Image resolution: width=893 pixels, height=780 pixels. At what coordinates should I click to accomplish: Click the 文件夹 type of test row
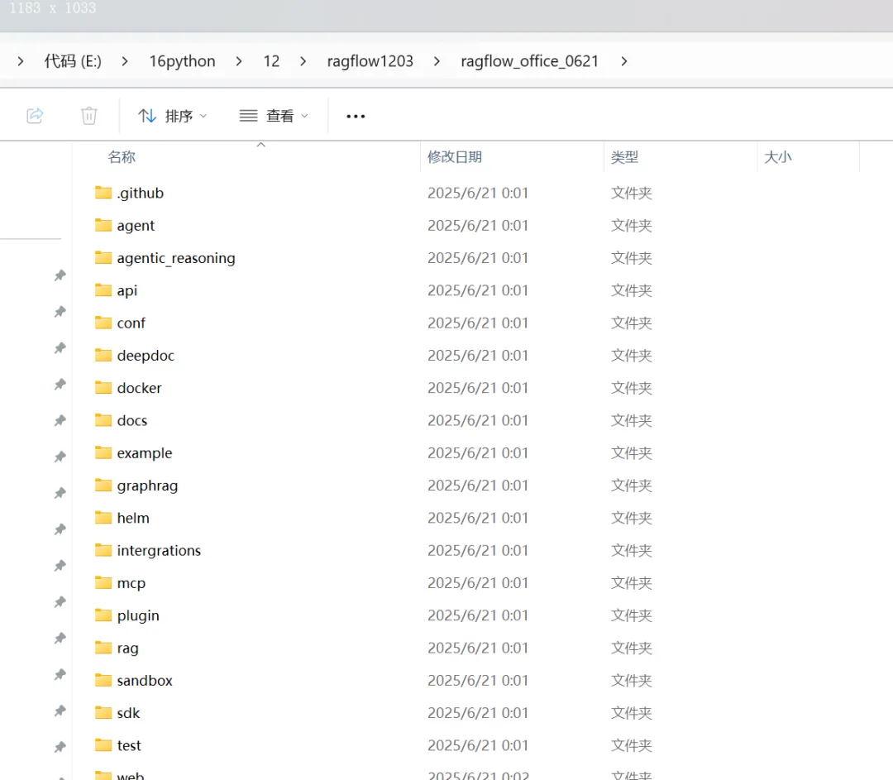point(631,744)
